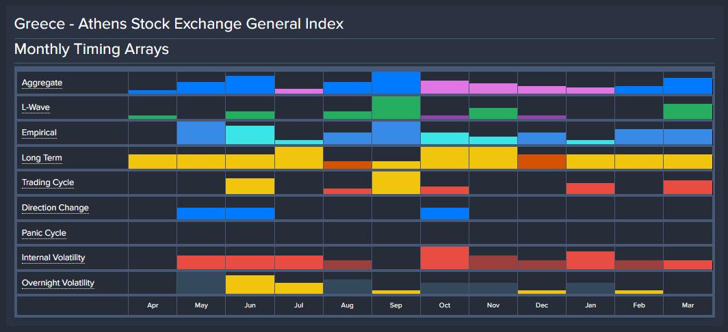Viewport: 728px width, 332px height.
Task: Select the Direction Change blue bar for October
Action: (x=445, y=213)
